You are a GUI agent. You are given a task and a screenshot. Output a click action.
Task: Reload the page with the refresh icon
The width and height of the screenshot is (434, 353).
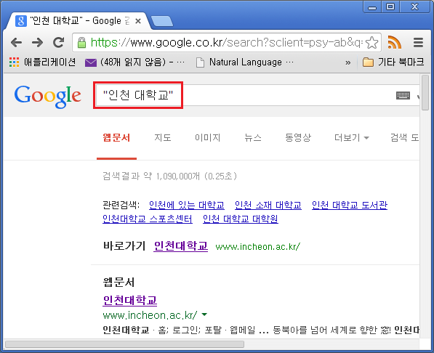[x=59, y=42]
